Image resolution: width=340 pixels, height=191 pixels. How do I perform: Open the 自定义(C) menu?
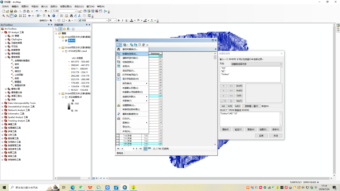(79, 7)
